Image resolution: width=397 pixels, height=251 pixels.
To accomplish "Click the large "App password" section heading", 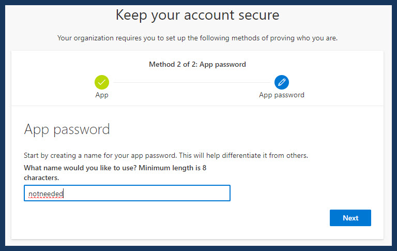I will [67, 129].
